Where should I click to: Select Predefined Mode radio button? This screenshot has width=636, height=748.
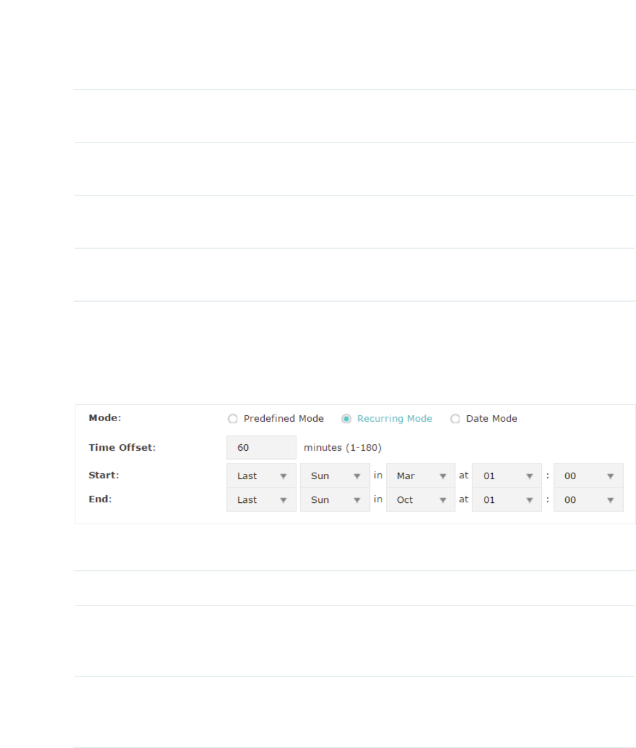233,419
